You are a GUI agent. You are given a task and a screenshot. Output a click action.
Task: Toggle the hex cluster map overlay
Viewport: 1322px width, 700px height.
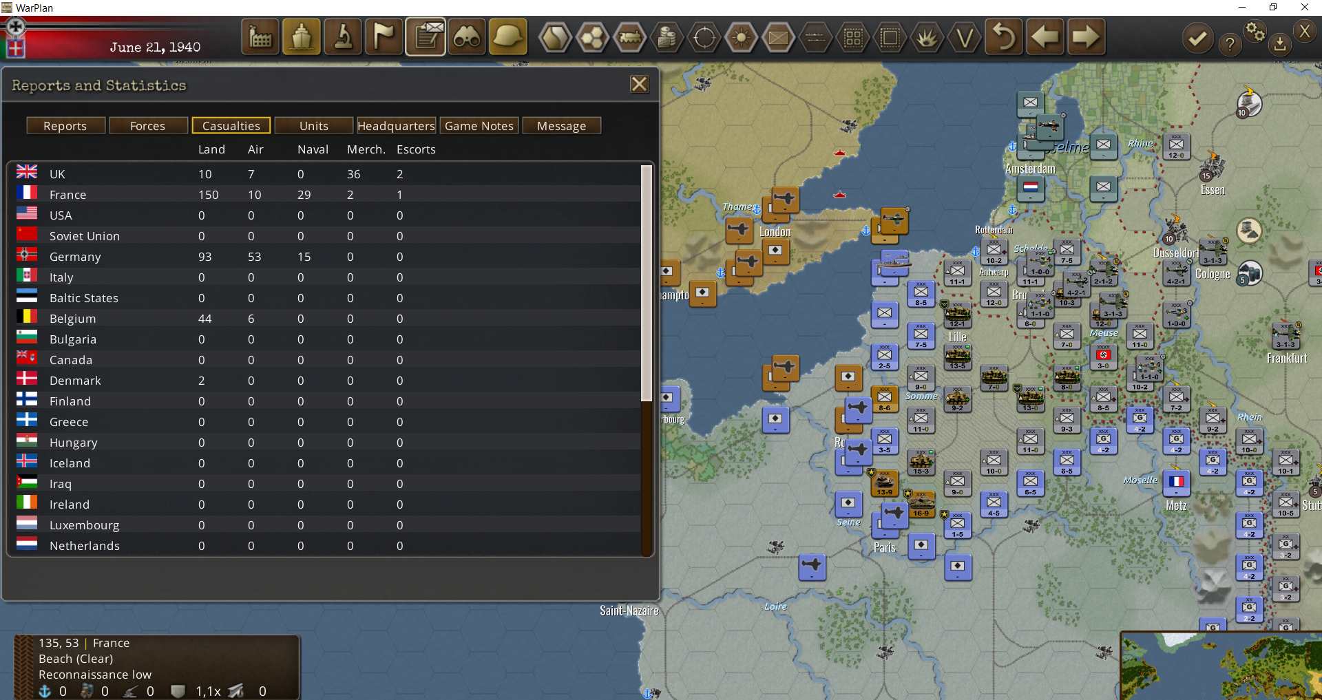tap(592, 37)
